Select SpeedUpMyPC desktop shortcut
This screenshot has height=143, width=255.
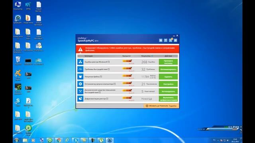click(x=18, y=19)
